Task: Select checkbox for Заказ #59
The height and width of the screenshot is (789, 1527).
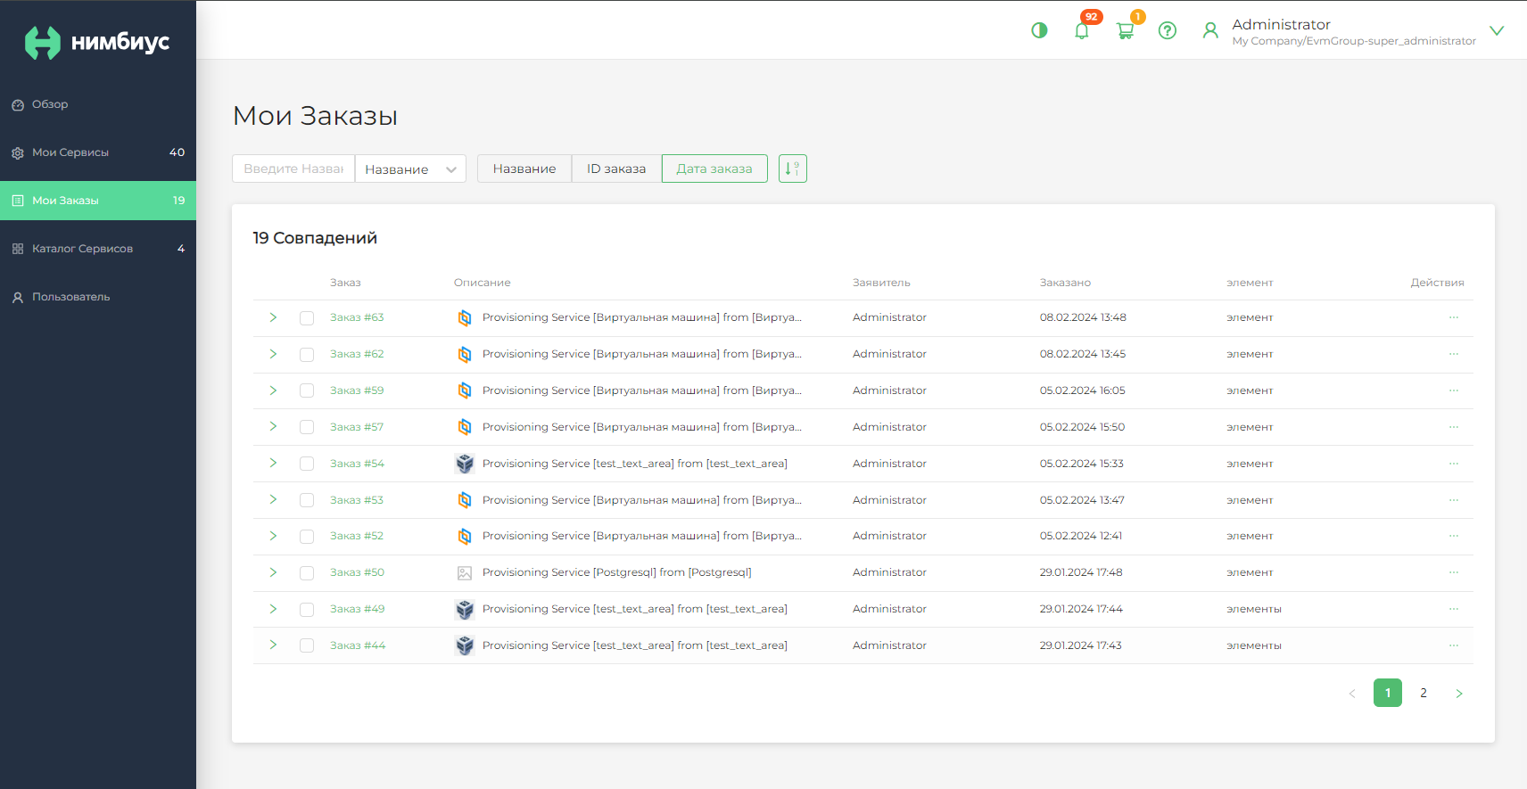Action: [307, 390]
